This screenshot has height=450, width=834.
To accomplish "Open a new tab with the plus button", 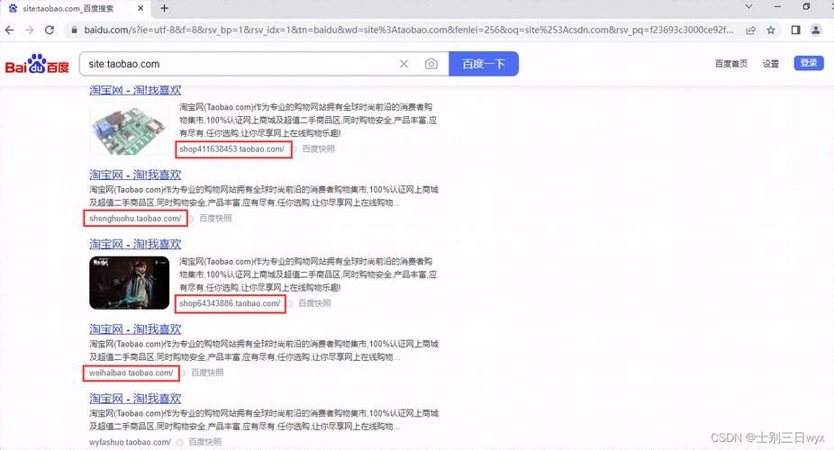I will click(164, 8).
